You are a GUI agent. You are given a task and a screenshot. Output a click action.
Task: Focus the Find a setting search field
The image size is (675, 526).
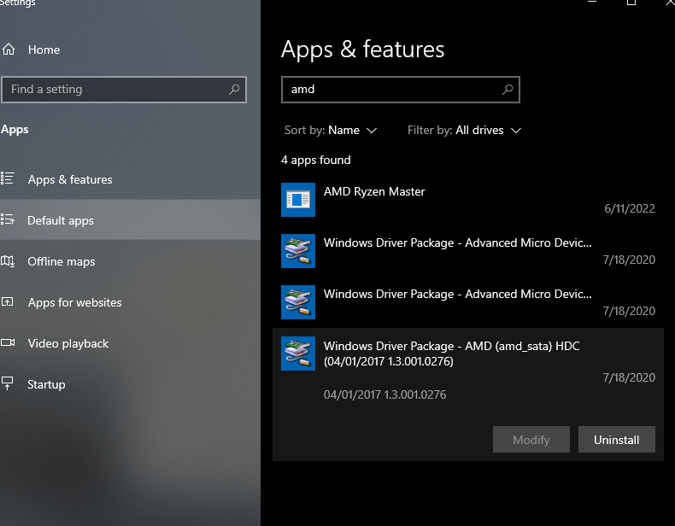124,90
